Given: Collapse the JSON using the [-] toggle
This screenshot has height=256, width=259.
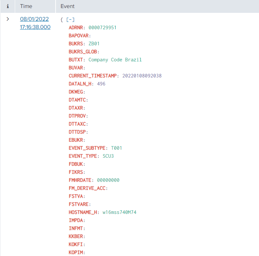Looking at the screenshot, I should 70,19.
